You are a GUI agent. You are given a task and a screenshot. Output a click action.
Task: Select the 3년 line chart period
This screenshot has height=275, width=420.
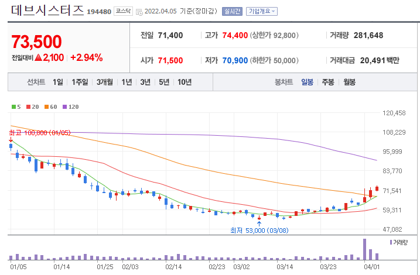coord(145,82)
